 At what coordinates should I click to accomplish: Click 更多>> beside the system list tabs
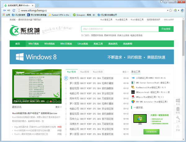coord(126,72)
